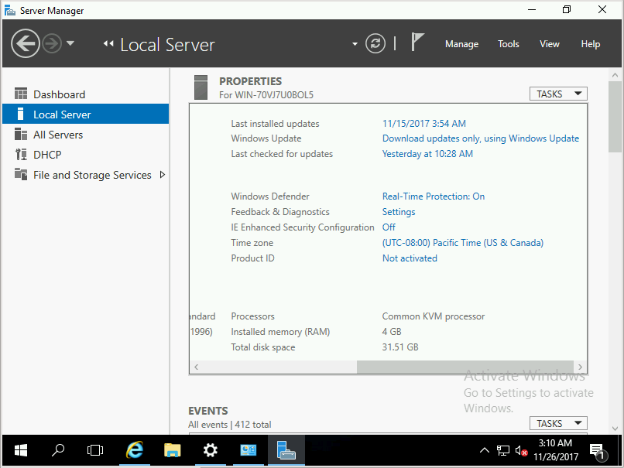624x468 pixels.
Task: Open the taskbar clock 3:10 AM
Action: point(556,450)
